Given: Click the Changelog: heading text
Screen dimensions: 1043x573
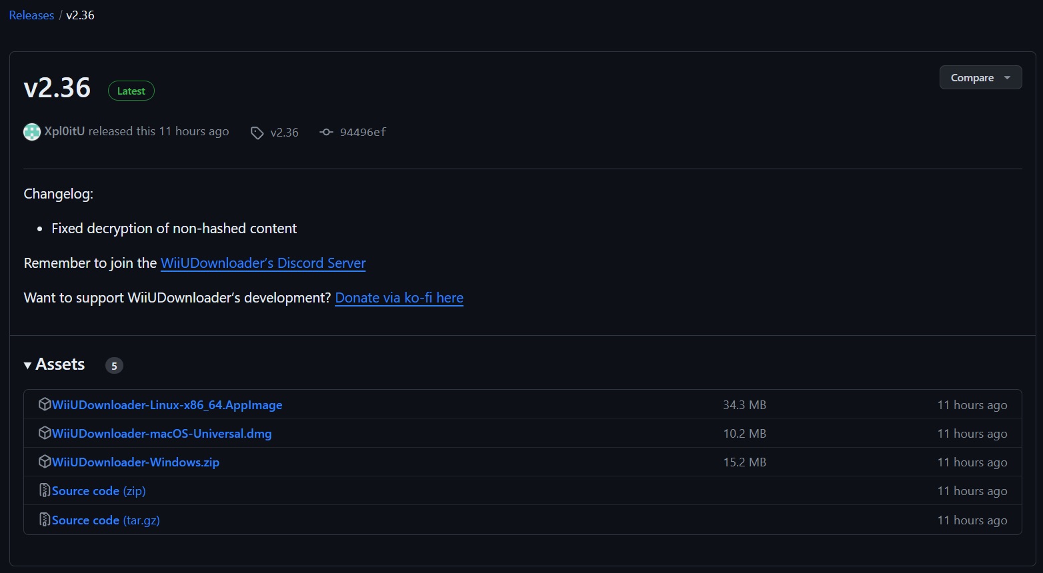Looking at the screenshot, I should (59, 194).
